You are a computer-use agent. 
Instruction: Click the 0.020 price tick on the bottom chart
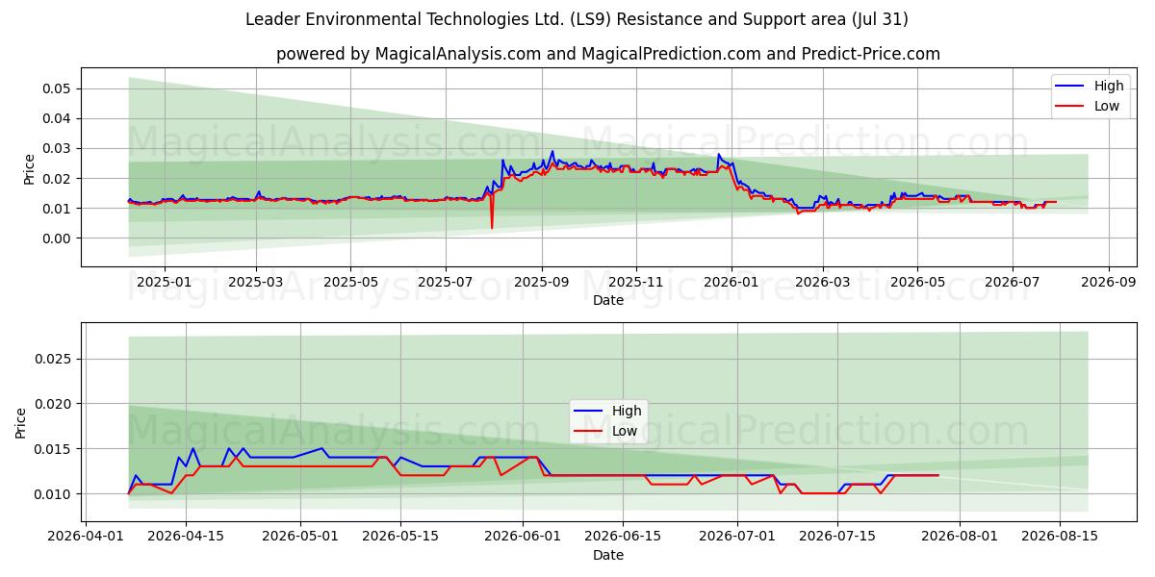coord(55,404)
